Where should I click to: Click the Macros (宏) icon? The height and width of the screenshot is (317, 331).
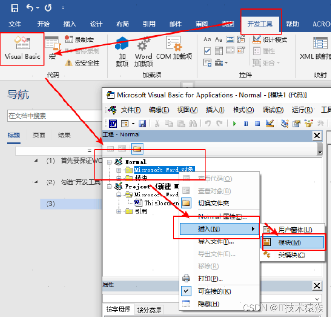point(52,48)
